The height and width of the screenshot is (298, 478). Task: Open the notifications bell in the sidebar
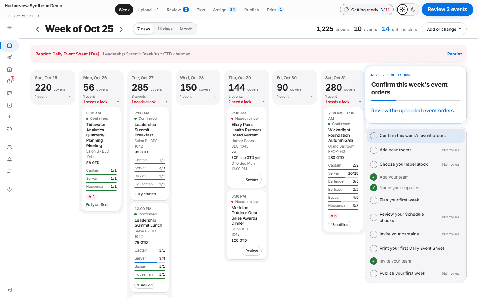[10, 159]
